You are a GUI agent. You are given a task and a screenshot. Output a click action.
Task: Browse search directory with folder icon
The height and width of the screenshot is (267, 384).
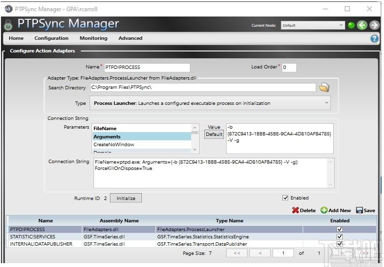(324, 87)
